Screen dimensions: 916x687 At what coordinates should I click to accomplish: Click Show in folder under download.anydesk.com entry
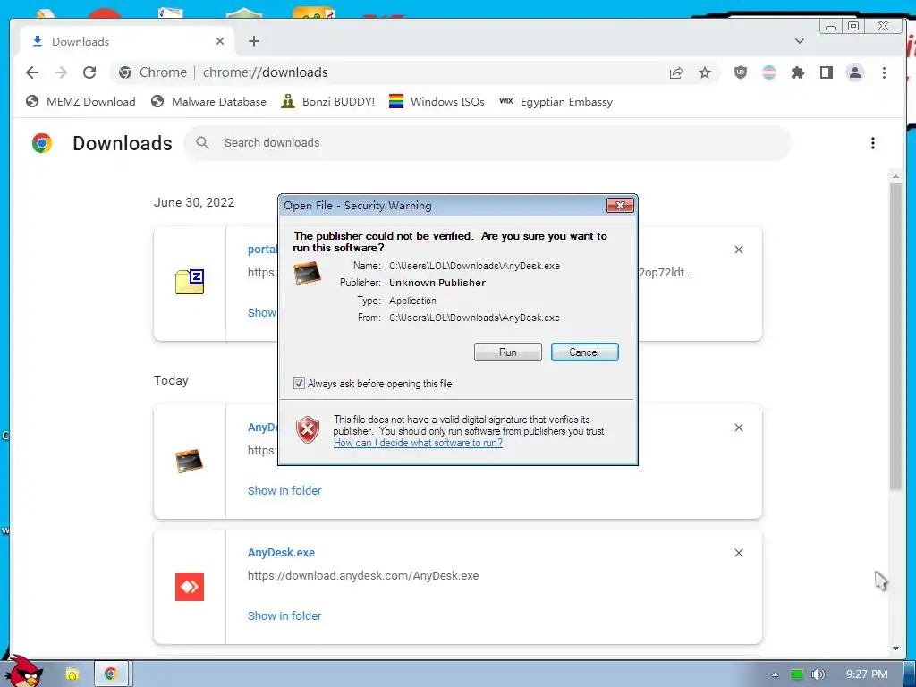[x=284, y=615]
